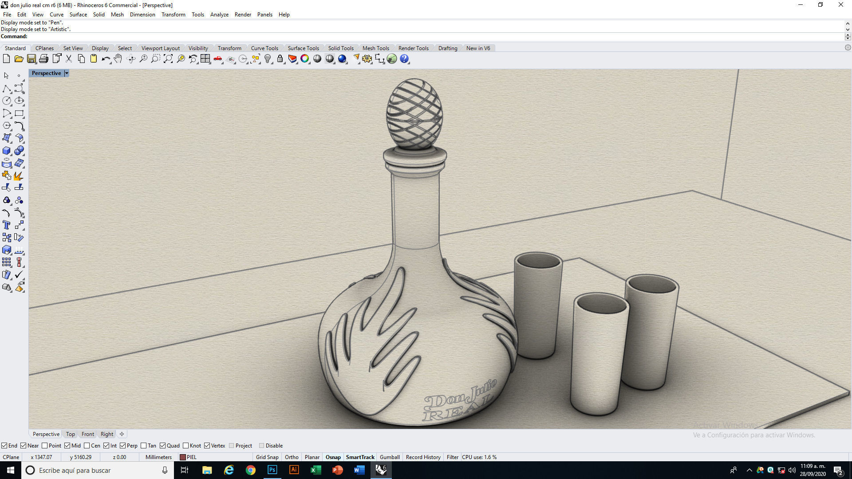Switch to the Front viewport tab
The width and height of the screenshot is (852, 479).
coord(88,434)
